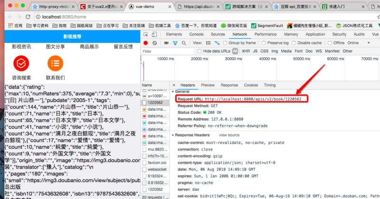Toggle the waterfall overview view icon
Viewport: 380px width, 199px height.
(x=217, y=43)
